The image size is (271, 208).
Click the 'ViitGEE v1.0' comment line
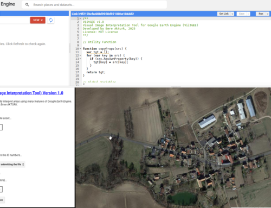pyautogui.click(x=93, y=22)
